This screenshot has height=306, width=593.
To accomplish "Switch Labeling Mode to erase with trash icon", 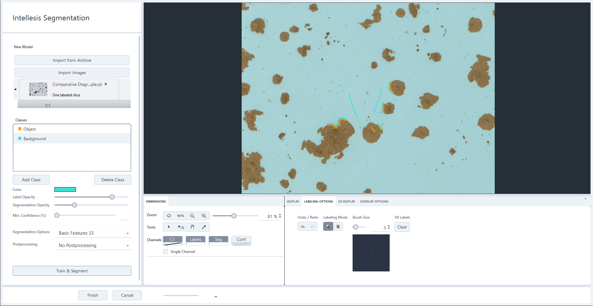I will click(x=338, y=226).
